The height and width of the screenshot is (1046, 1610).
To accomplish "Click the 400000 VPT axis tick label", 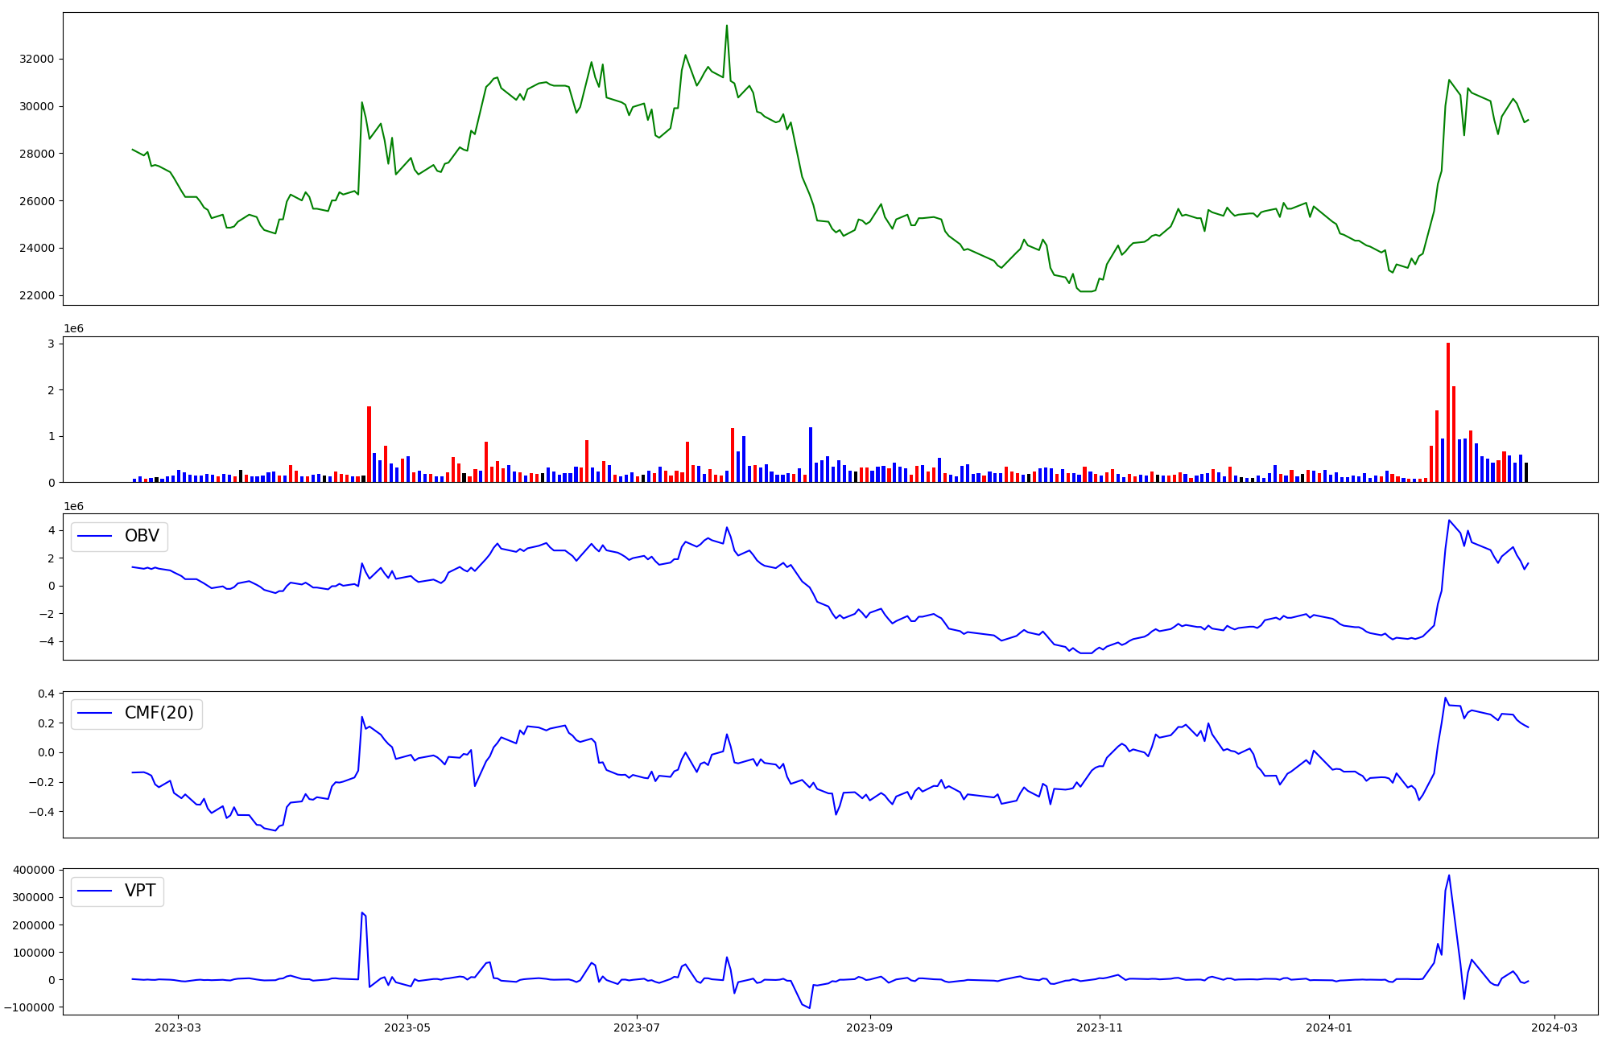I will (33, 870).
